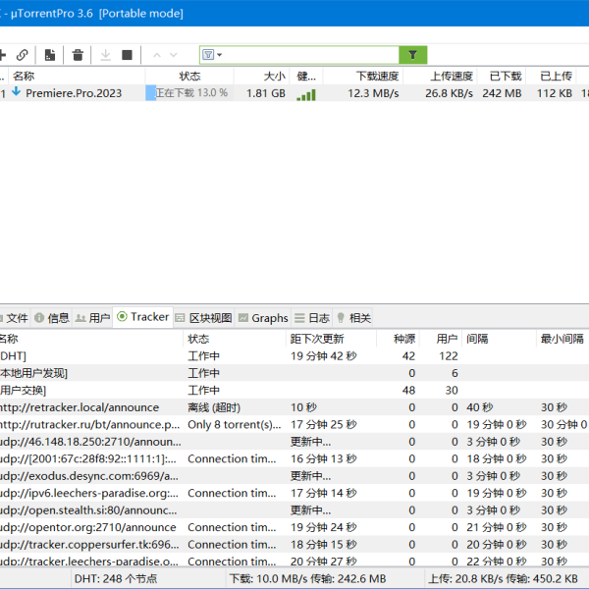The height and width of the screenshot is (589, 589).
Task: Click the 离线 (超时) status cell
Action: [214, 407]
